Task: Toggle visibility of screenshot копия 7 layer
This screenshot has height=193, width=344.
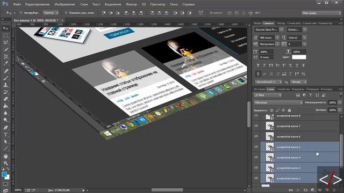Action: (256, 126)
